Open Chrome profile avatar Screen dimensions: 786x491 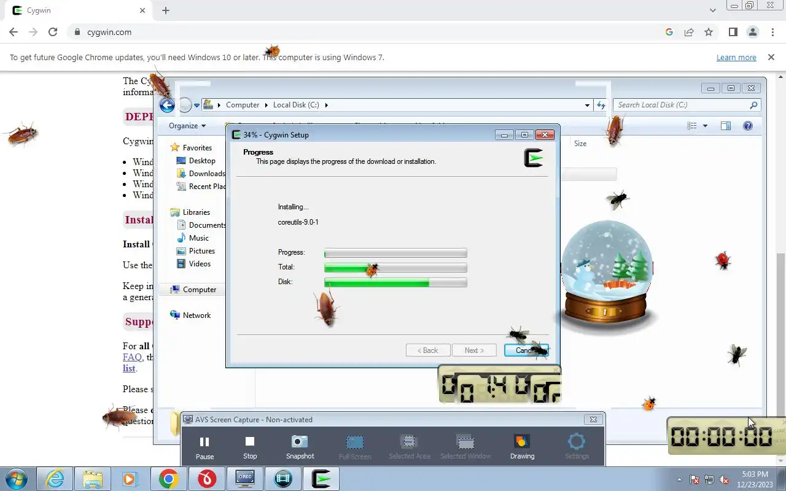tap(752, 32)
